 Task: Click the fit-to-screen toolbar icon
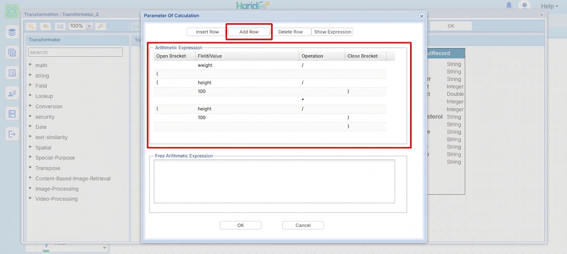(x=60, y=26)
